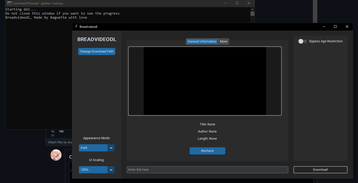Click the circular user avatar behind the window
The width and height of the screenshot is (358, 183).
(56, 155)
